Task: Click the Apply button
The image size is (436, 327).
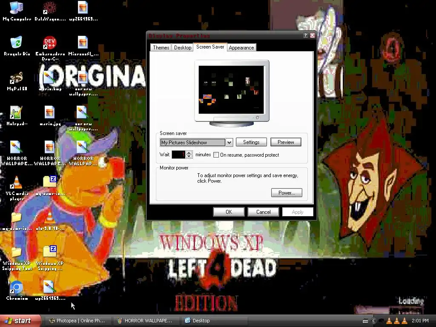Action: tap(298, 212)
